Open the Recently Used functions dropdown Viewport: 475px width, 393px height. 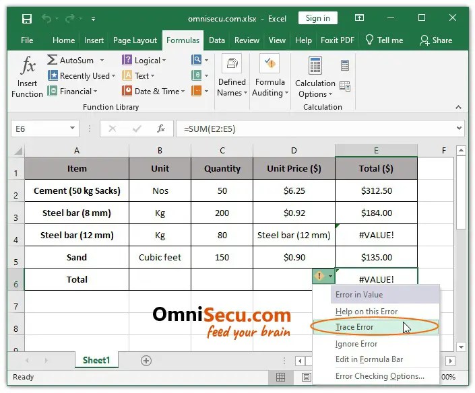[x=82, y=75]
